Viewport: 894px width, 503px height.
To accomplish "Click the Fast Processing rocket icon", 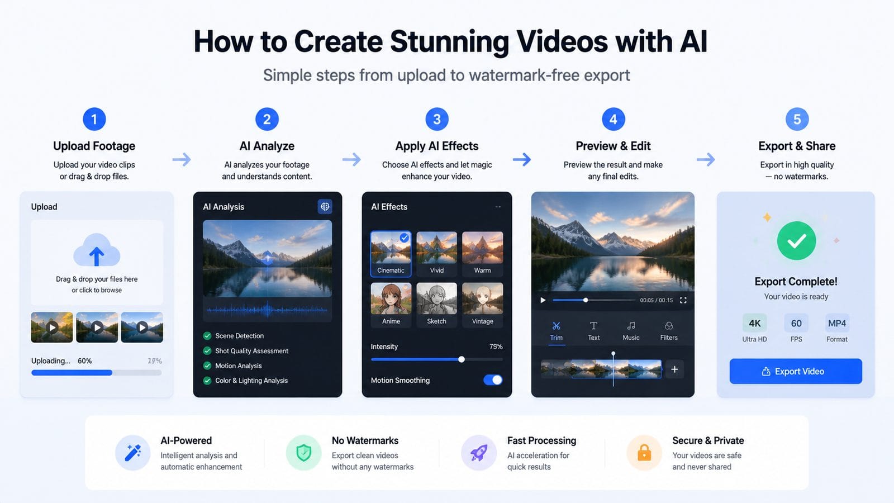I will click(x=479, y=453).
